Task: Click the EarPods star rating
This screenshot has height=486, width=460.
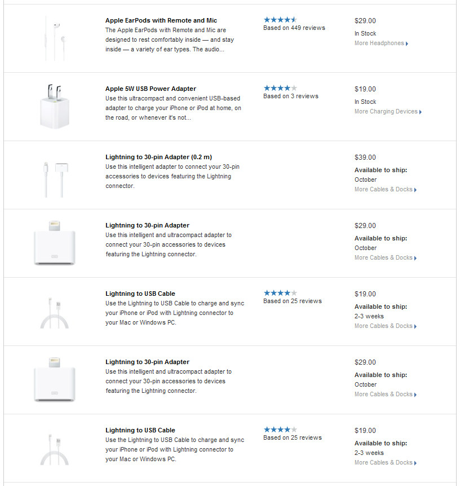Action: pyautogui.click(x=280, y=20)
